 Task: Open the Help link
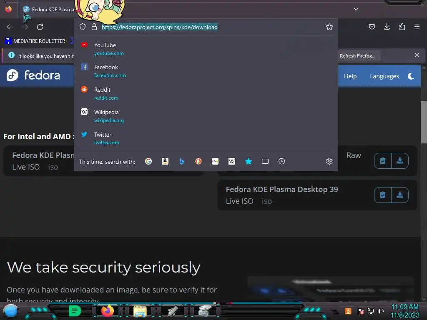(x=350, y=76)
